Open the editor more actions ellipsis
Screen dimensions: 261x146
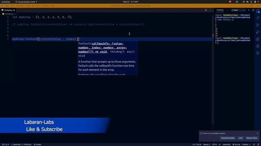[x=210, y=10]
